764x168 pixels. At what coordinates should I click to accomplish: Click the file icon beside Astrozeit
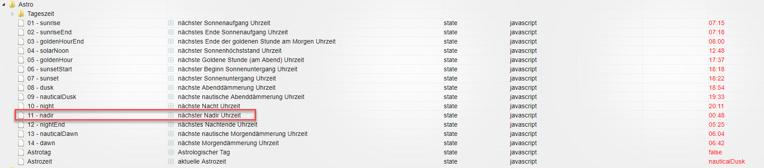click(x=21, y=161)
